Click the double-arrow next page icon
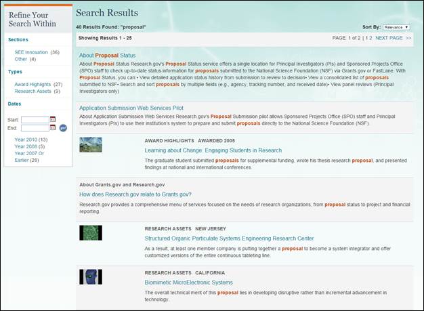 [x=408, y=38]
